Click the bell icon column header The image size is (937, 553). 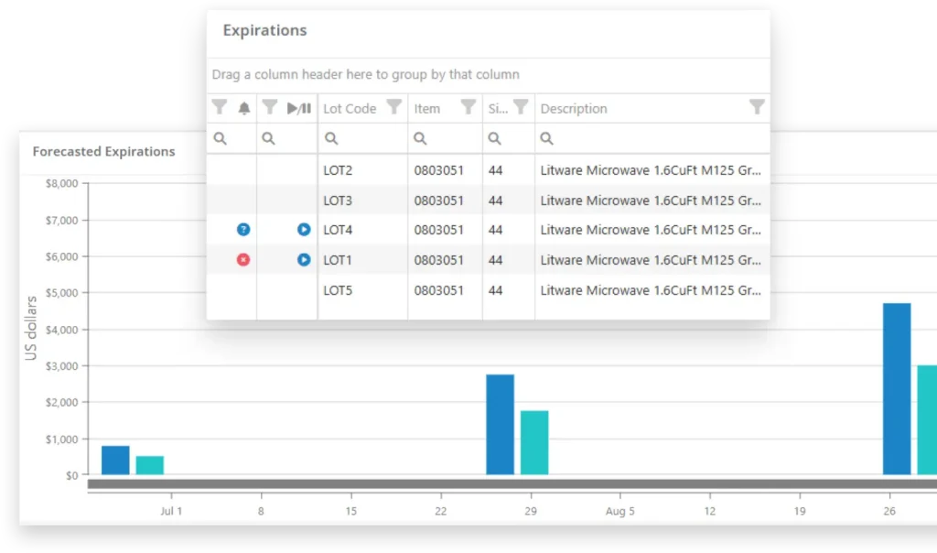243,108
